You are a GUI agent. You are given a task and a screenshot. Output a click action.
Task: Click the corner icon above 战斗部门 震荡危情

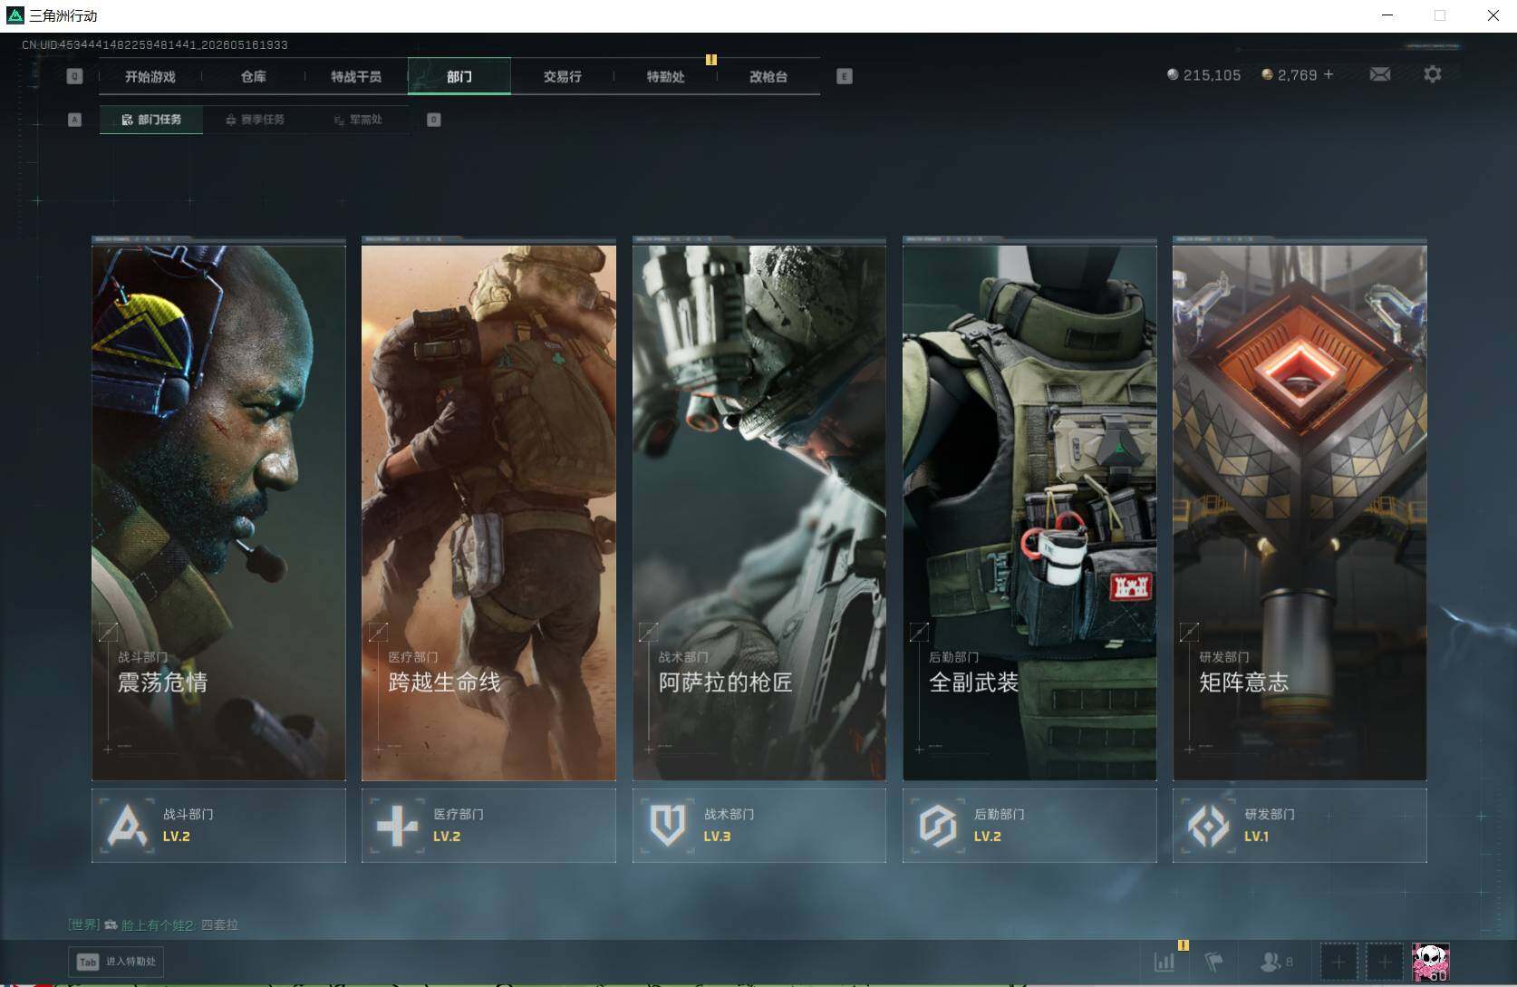tap(108, 632)
